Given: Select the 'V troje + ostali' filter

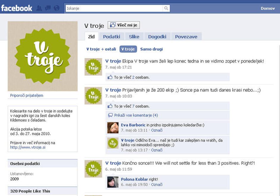Looking at the screenshot, I should (101, 49).
